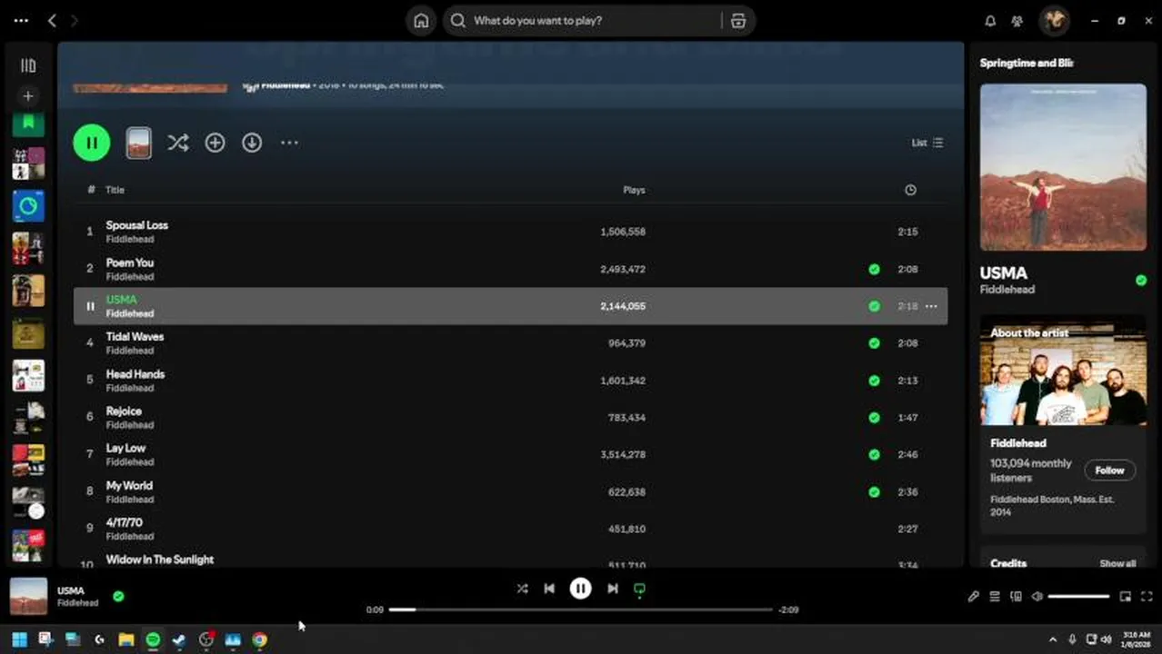Image resolution: width=1162 pixels, height=654 pixels.
Task: Open the Friend Activity icon
Action: coord(1017,21)
